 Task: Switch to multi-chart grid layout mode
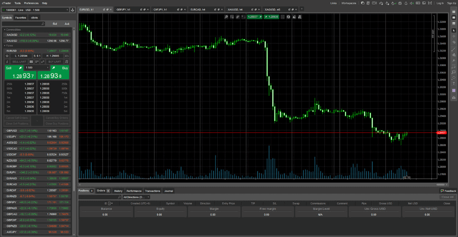click(454, 12)
